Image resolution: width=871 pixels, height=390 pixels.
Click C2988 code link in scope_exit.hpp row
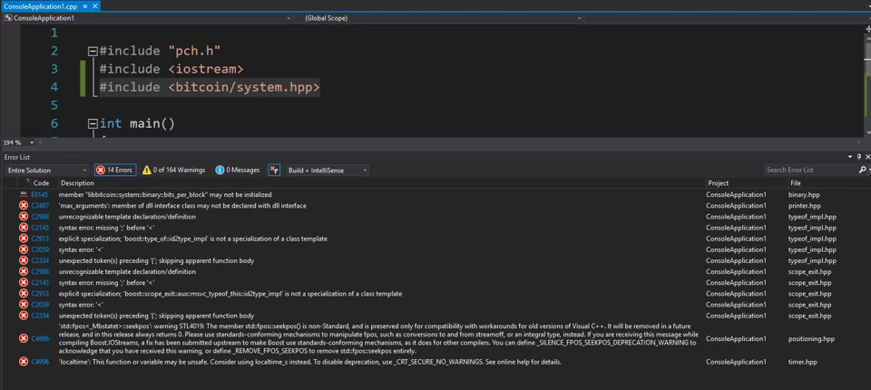[x=40, y=272]
